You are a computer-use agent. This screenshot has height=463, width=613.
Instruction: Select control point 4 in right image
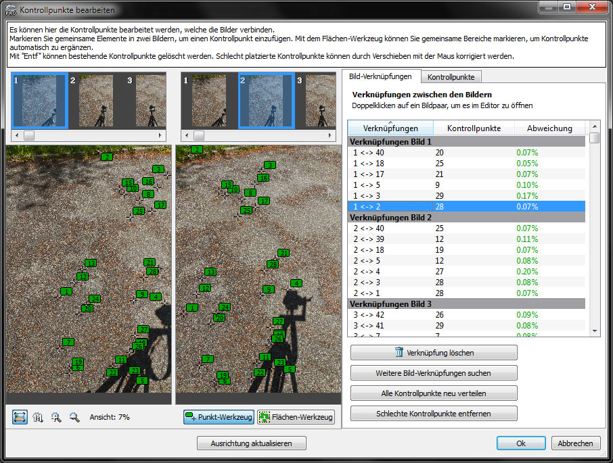(x=296, y=283)
